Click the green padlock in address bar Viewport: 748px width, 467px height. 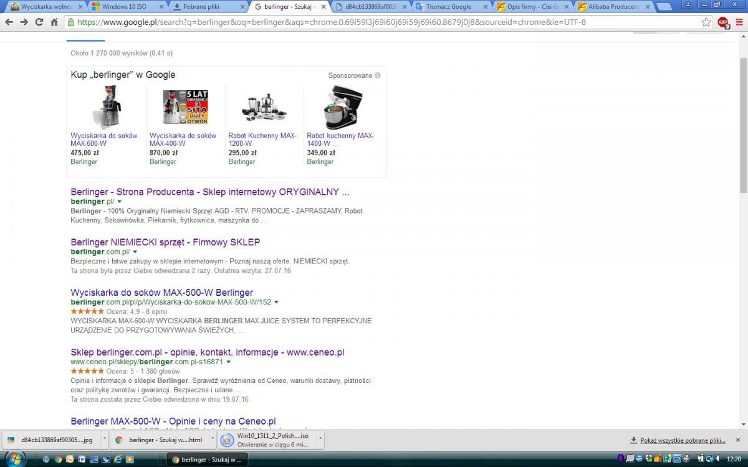(70, 22)
